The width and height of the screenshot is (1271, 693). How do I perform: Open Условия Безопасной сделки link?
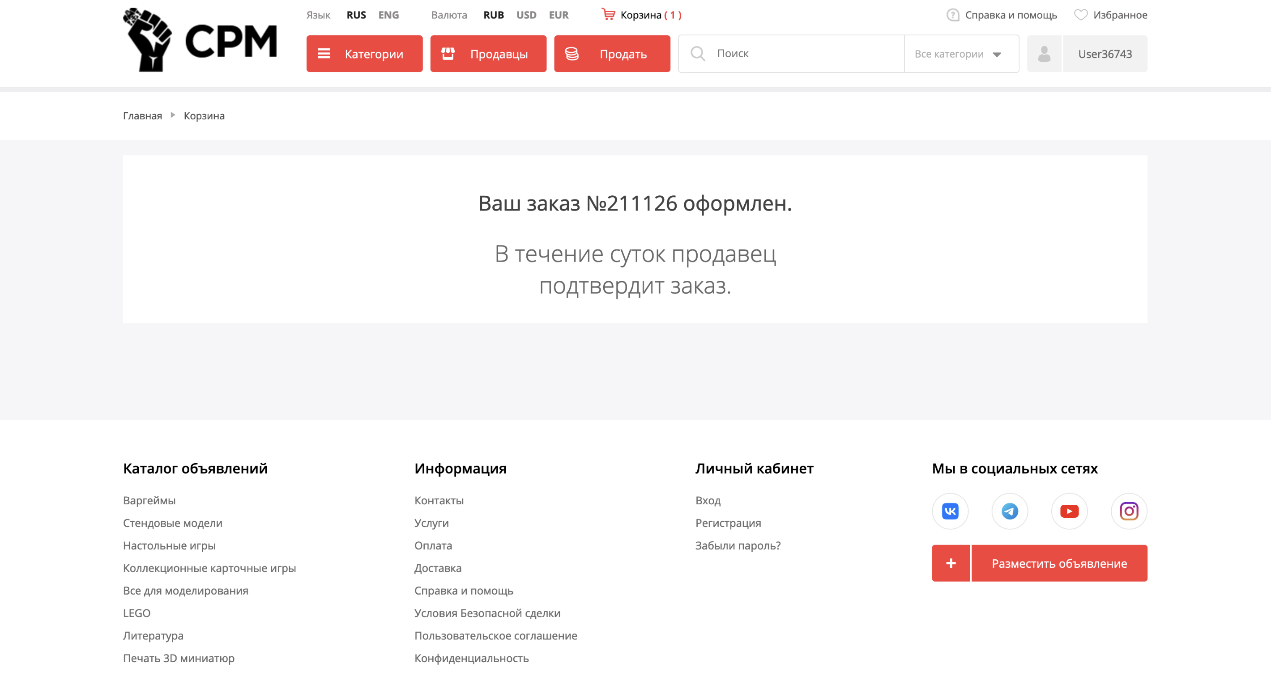click(487, 613)
